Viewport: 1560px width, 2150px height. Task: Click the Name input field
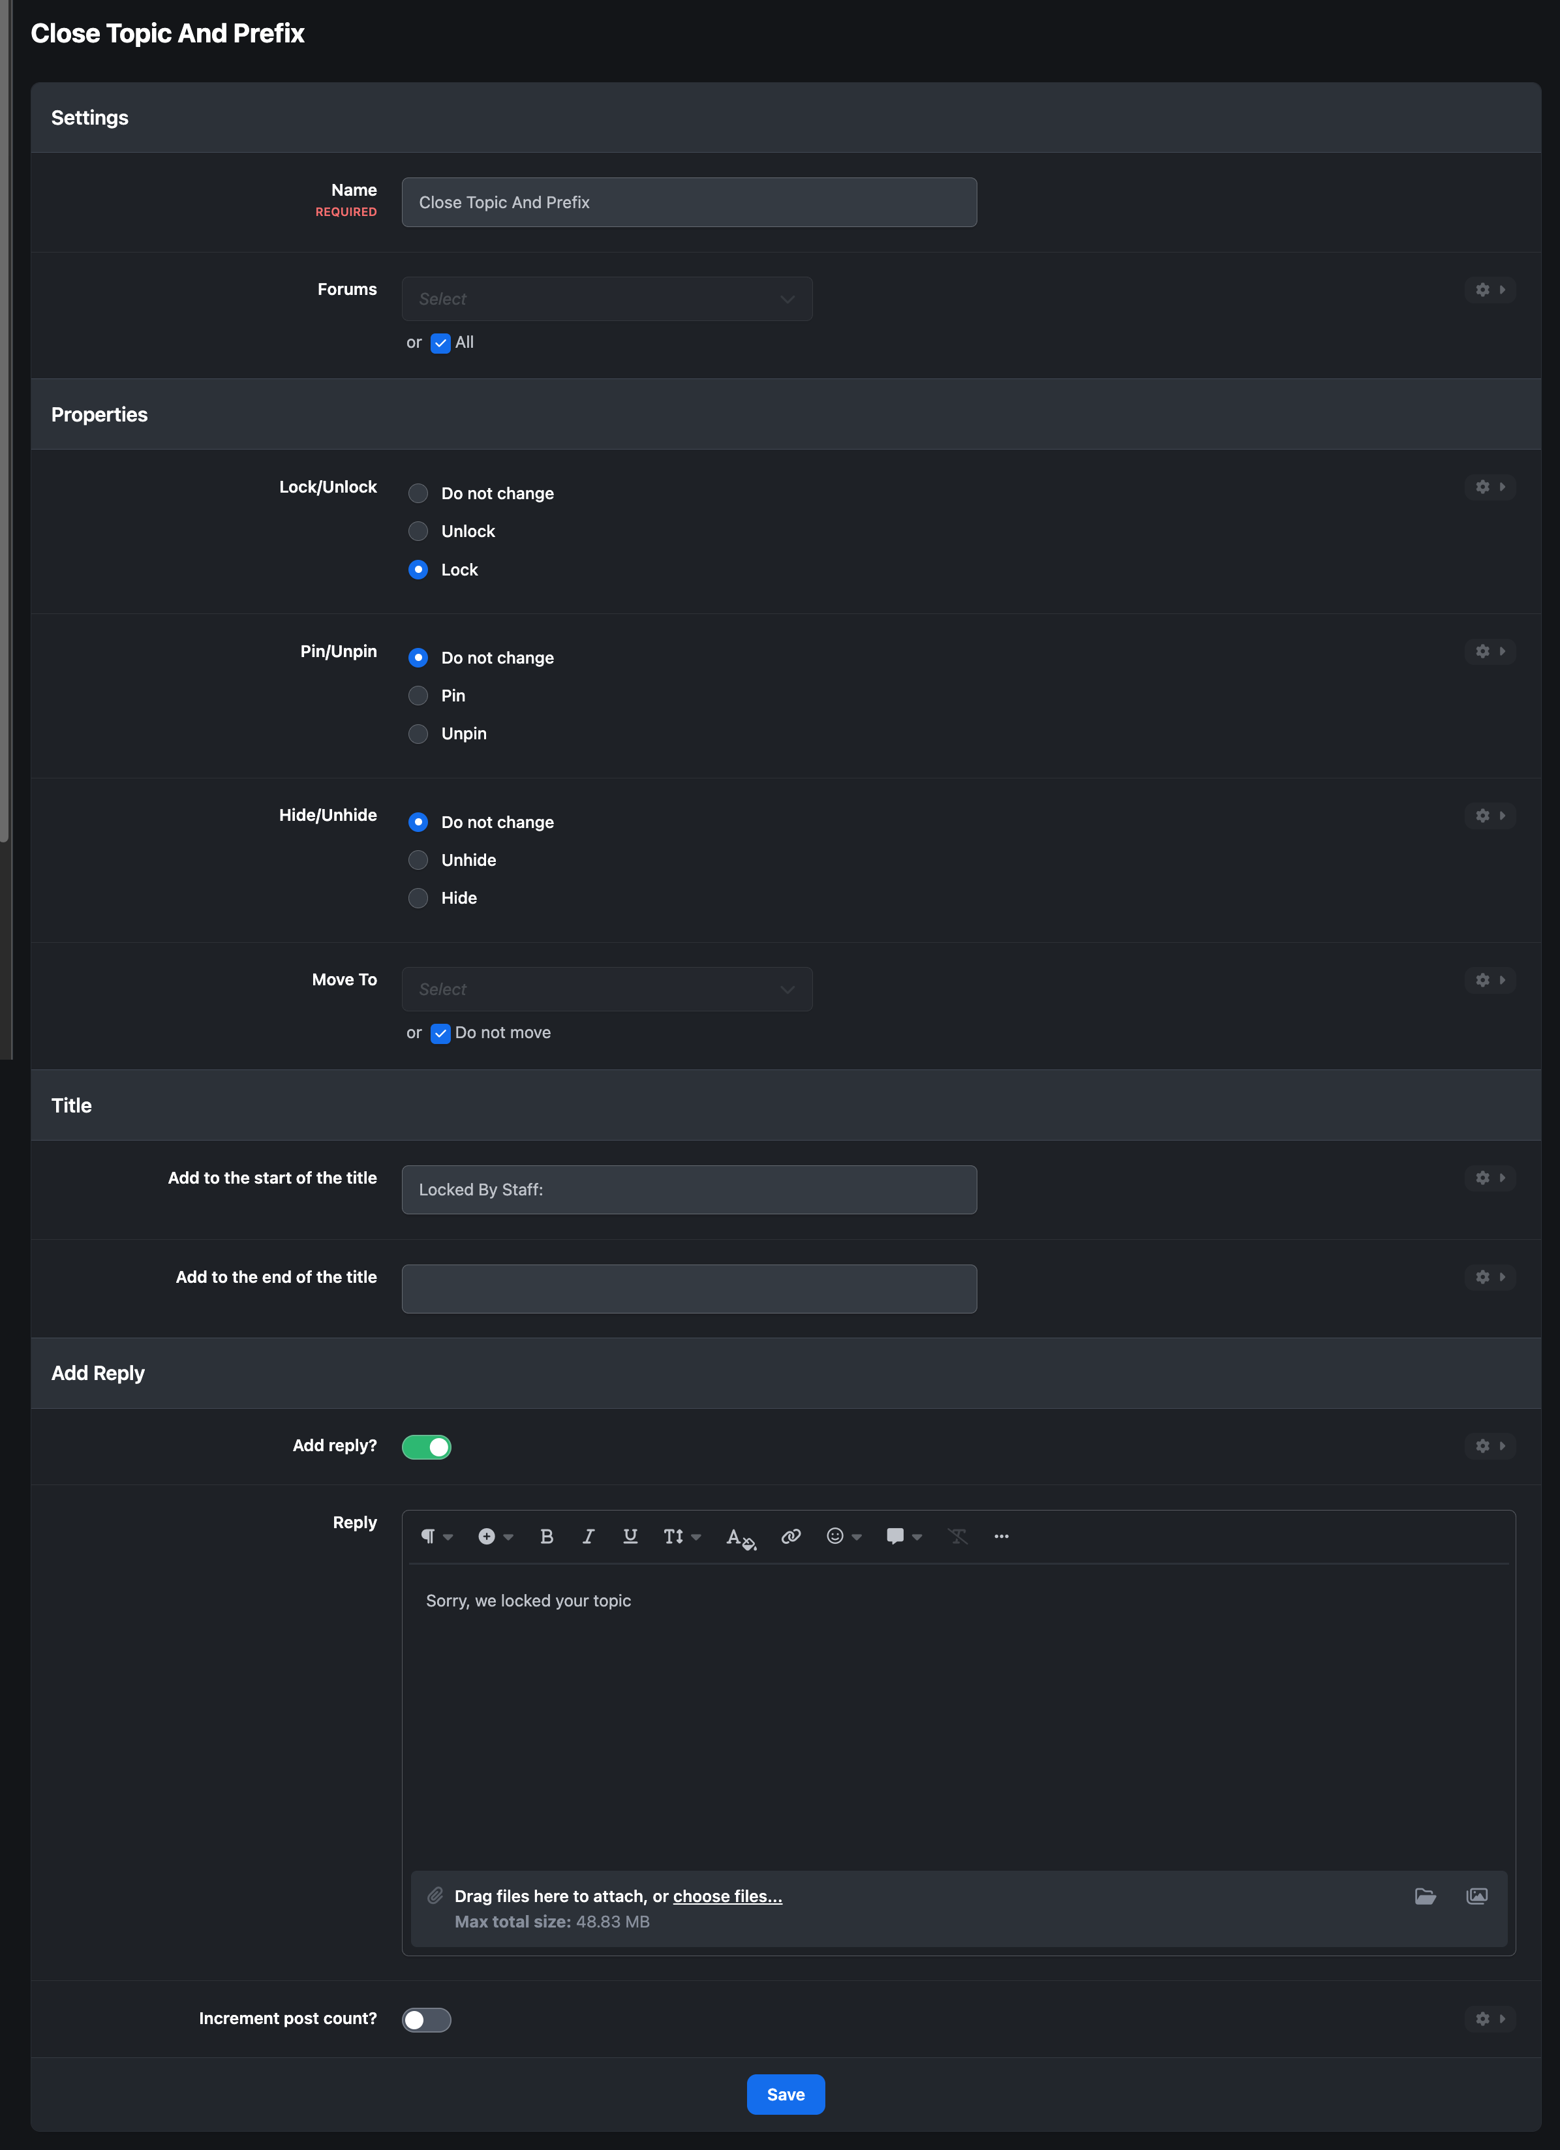coord(689,203)
